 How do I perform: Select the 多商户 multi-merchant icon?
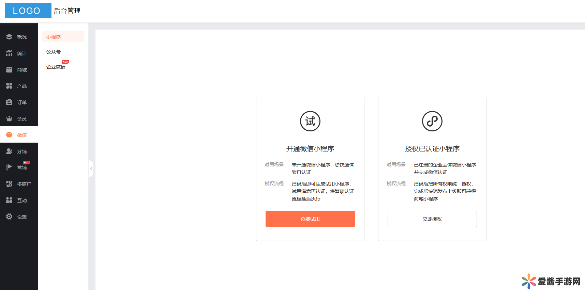(x=9, y=184)
